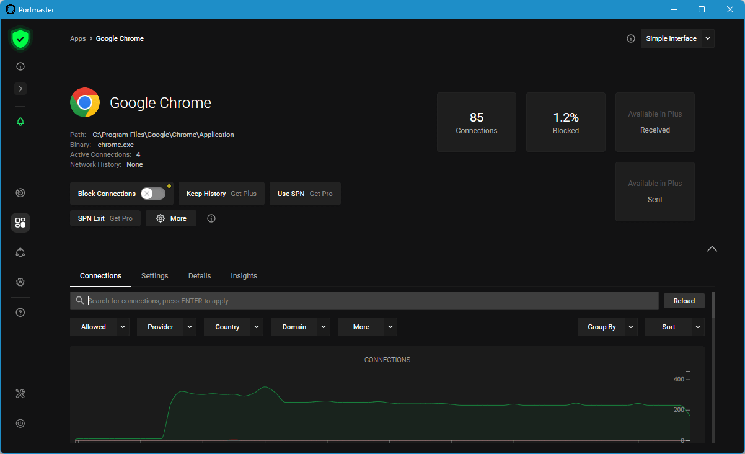Click info icon next to More button
The height and width of the screenshot is (454, 745).
point(211,218)
